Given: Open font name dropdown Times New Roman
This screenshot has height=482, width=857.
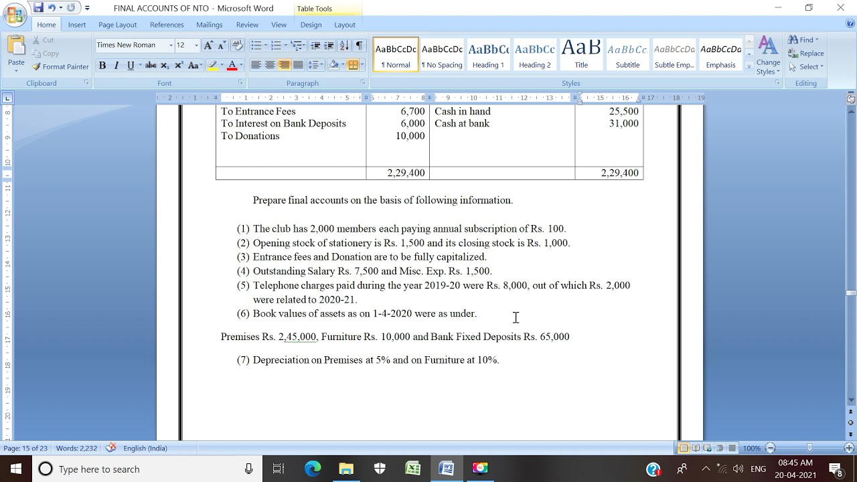Looking at the screenshot, I should pos(169,45).
